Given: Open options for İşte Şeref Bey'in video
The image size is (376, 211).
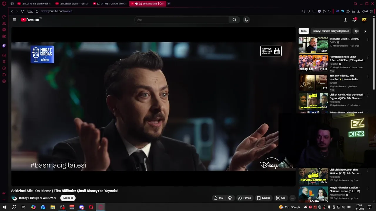Looking at the screenshot, I should (368, 39).
